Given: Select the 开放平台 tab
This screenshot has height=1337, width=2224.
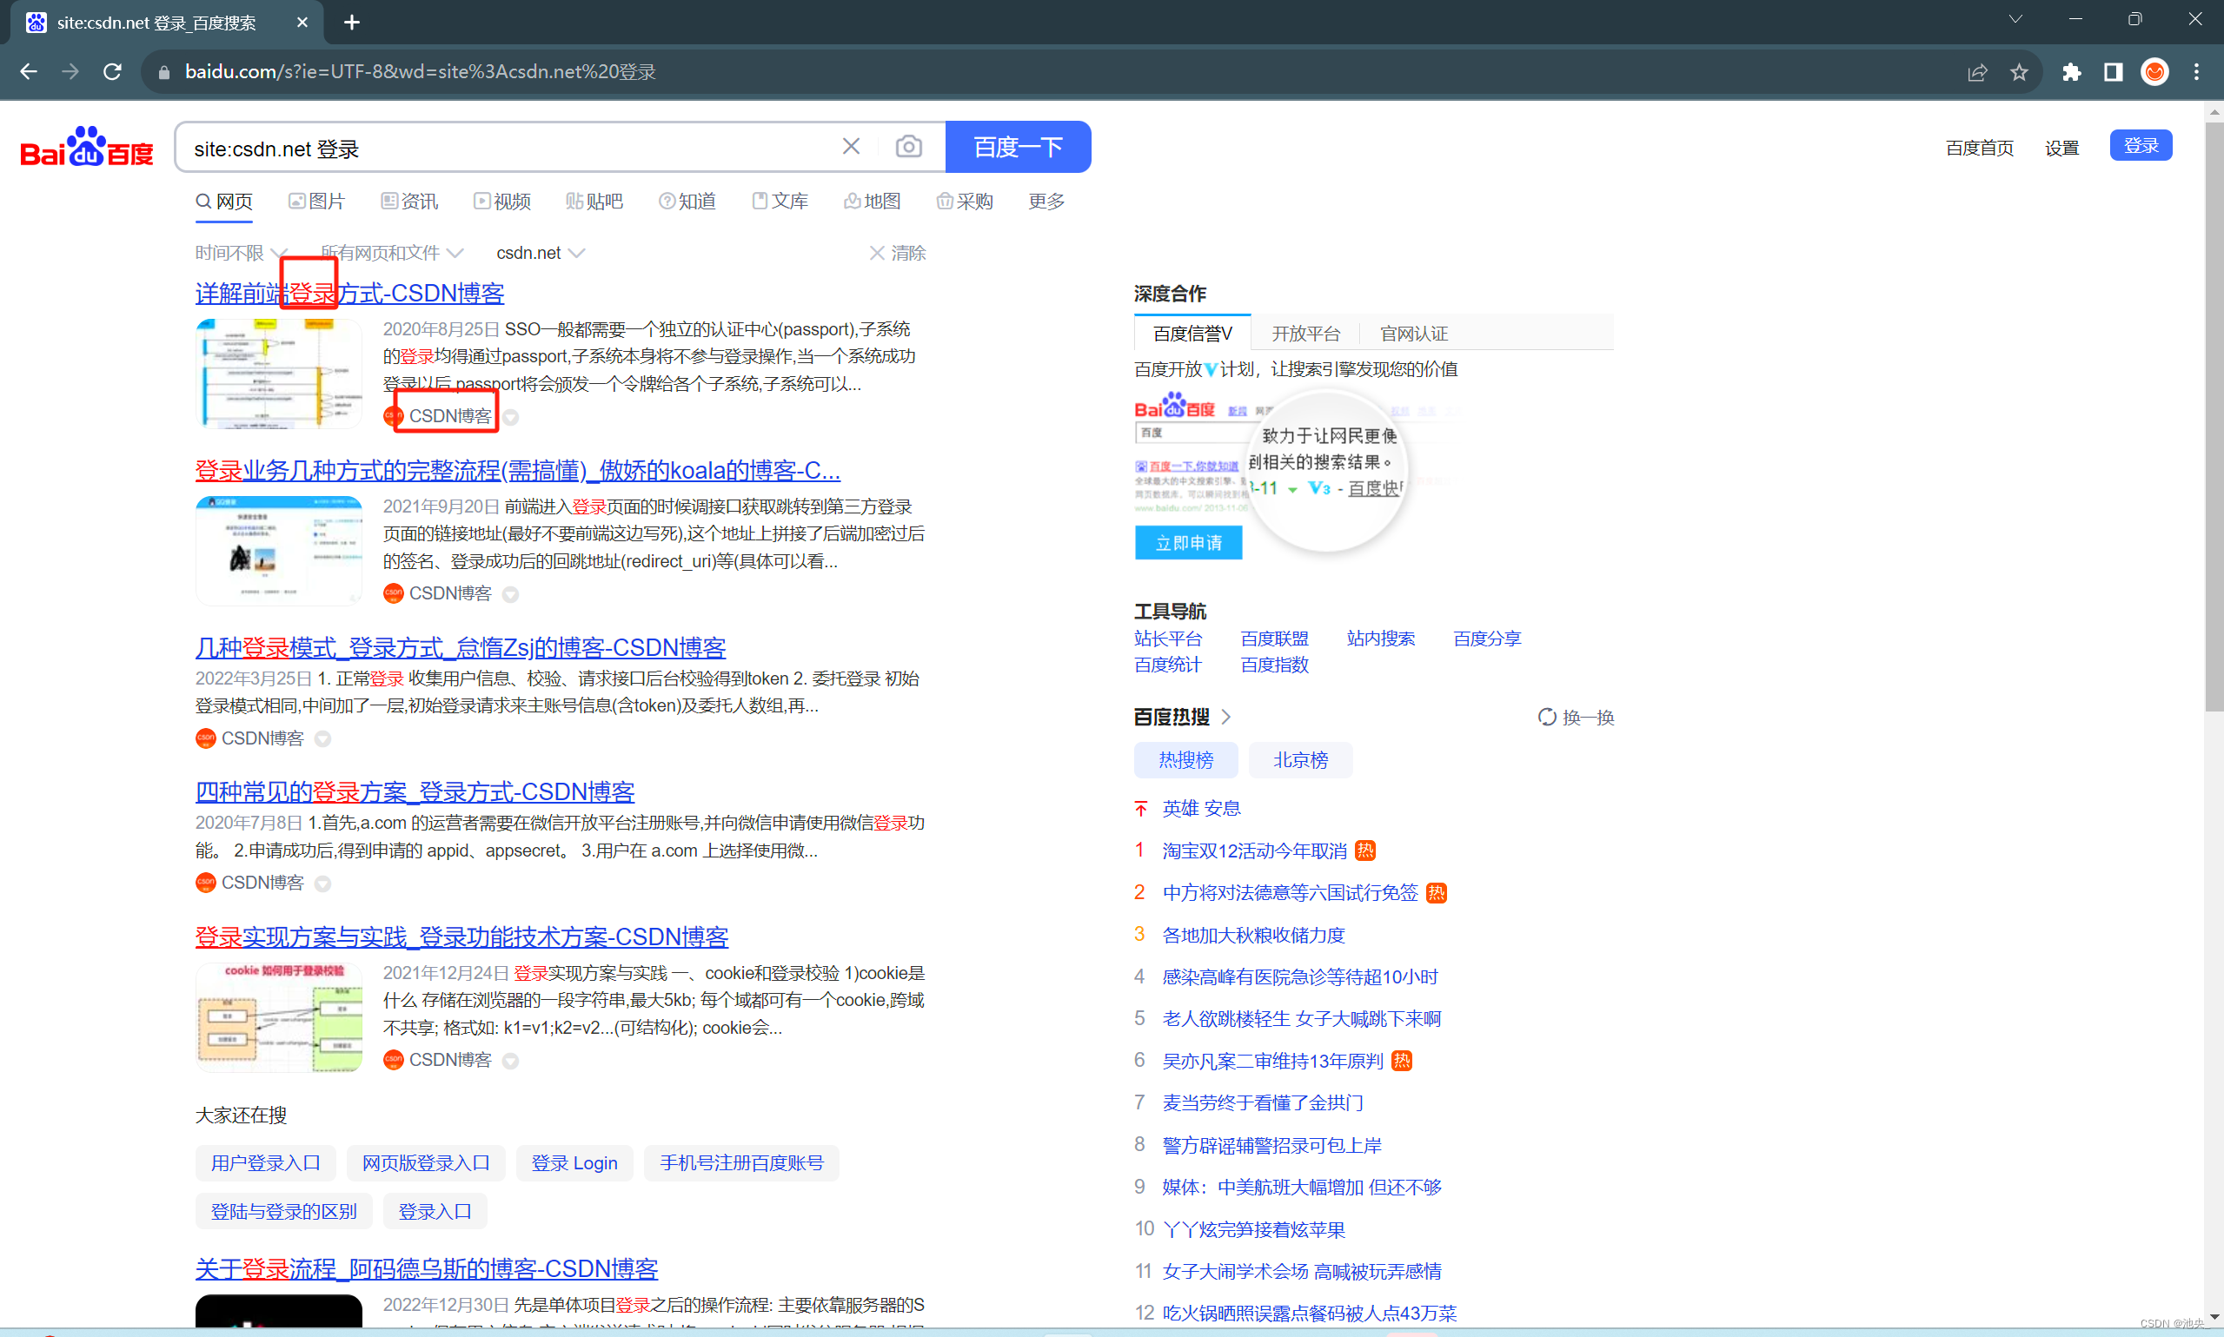Looking at the screenshot, I should point(1305,334).
